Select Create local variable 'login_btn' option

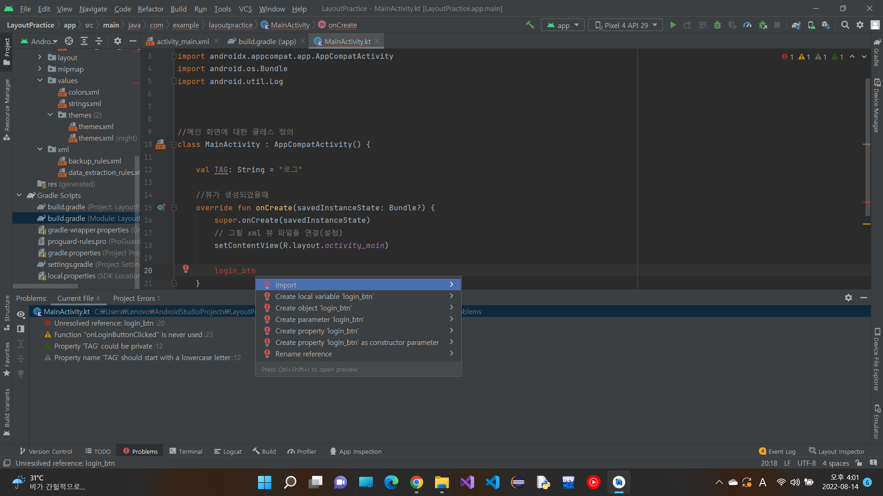[x=324, y=297]
